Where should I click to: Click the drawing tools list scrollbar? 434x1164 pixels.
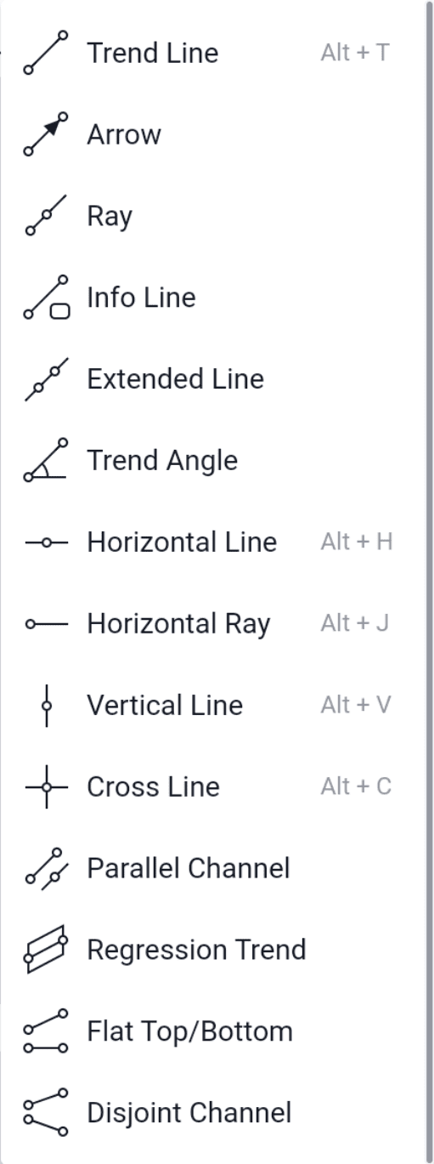click(430, 582)
